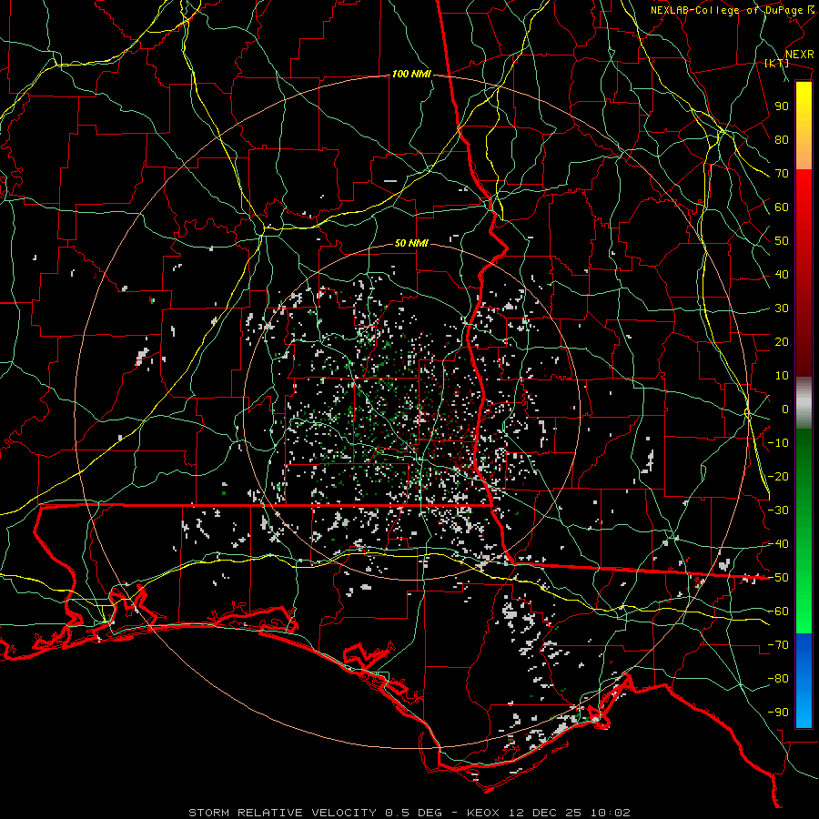Click the red segment of the color bar
Screen dimensions: 819x819
pos(804,273)
